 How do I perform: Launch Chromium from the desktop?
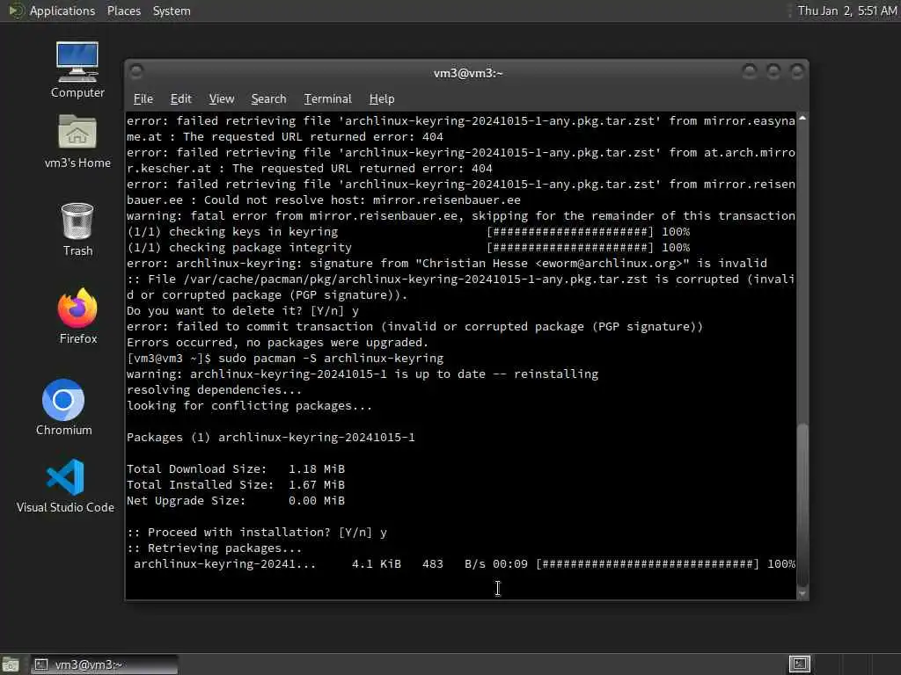pyautogui.click(x=63, y=408)
